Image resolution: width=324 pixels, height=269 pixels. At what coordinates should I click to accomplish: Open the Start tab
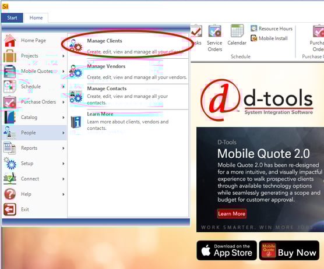pos(12,17)
